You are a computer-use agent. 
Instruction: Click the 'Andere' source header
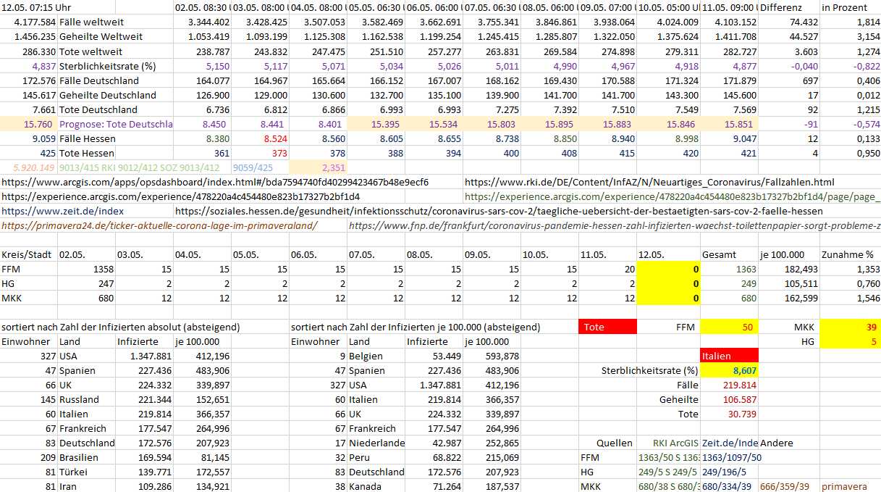click(777, 443)
